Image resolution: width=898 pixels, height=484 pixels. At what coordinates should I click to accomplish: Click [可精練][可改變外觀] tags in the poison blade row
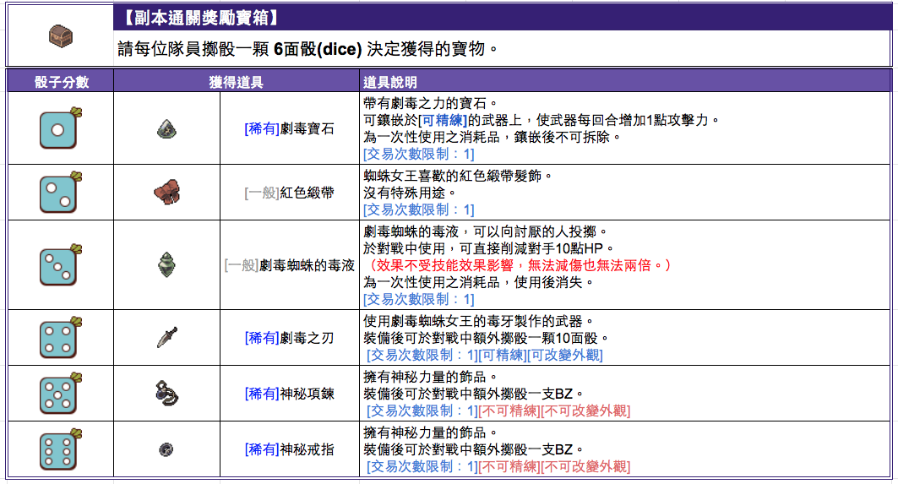541,355
